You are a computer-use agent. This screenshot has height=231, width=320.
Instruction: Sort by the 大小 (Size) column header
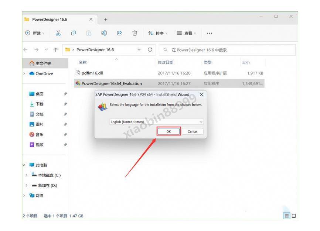coord(246,62)
